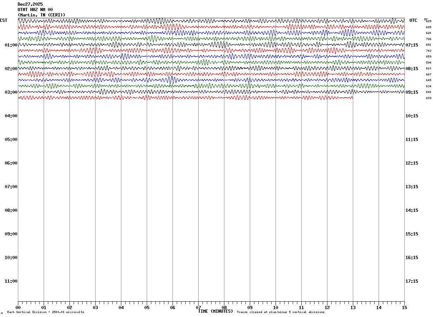Click the '09:15' UTC time label

[x=412, y=92]
